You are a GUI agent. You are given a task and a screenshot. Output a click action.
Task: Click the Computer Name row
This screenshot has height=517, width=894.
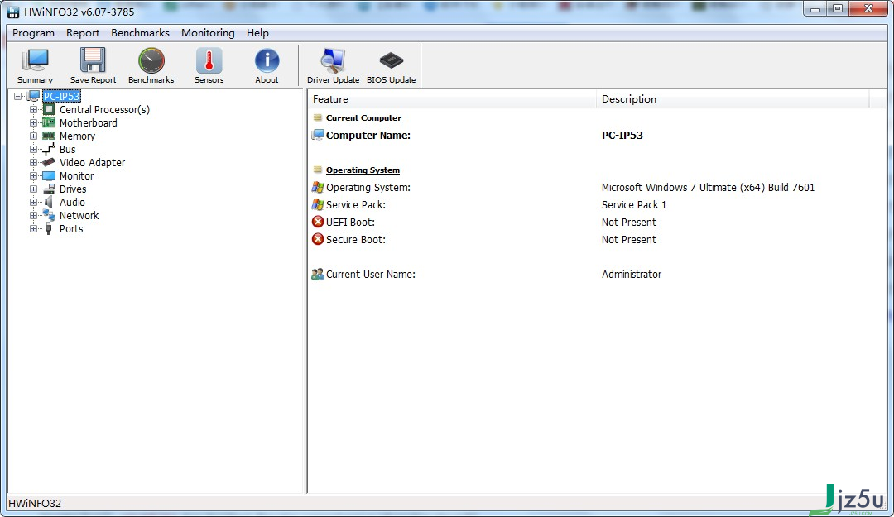(x=596, y=135)
